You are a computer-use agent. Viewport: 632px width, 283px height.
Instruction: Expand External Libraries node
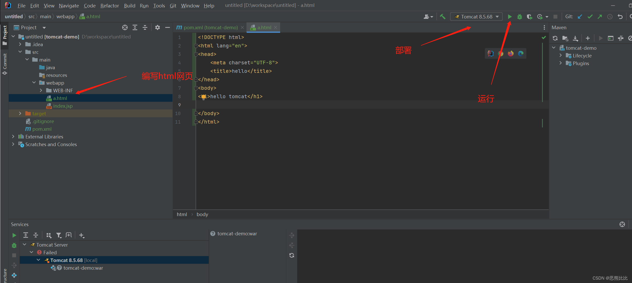(x=13, y=137)
